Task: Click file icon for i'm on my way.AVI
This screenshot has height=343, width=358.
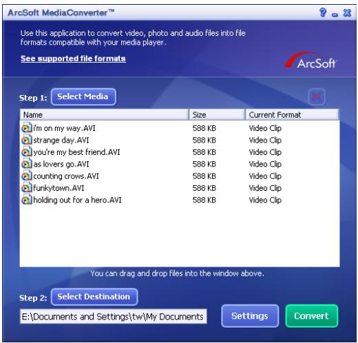Action: tap(27, 128)
